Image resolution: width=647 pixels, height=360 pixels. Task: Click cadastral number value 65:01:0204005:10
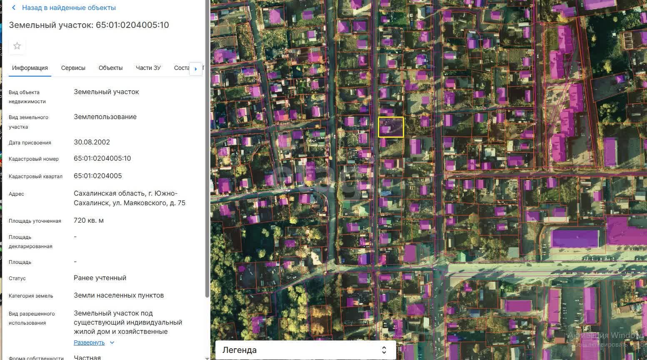pyautogui.click(x=102, y=159)
